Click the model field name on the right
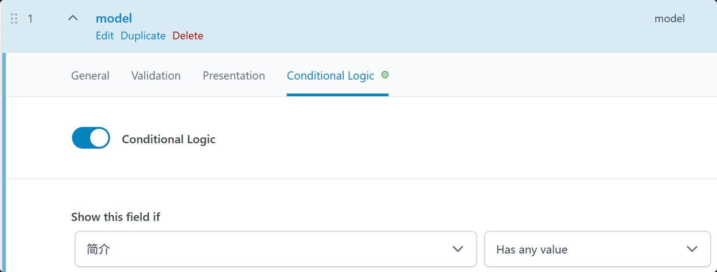Screen dimensions: 717x272 [x=669, y=19]
